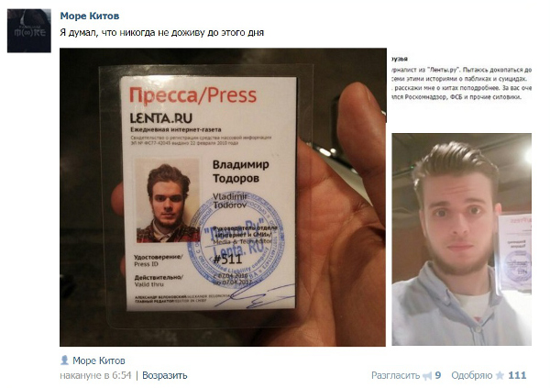
Task: Click the Одобряю like label
Action: coord(472,375)
